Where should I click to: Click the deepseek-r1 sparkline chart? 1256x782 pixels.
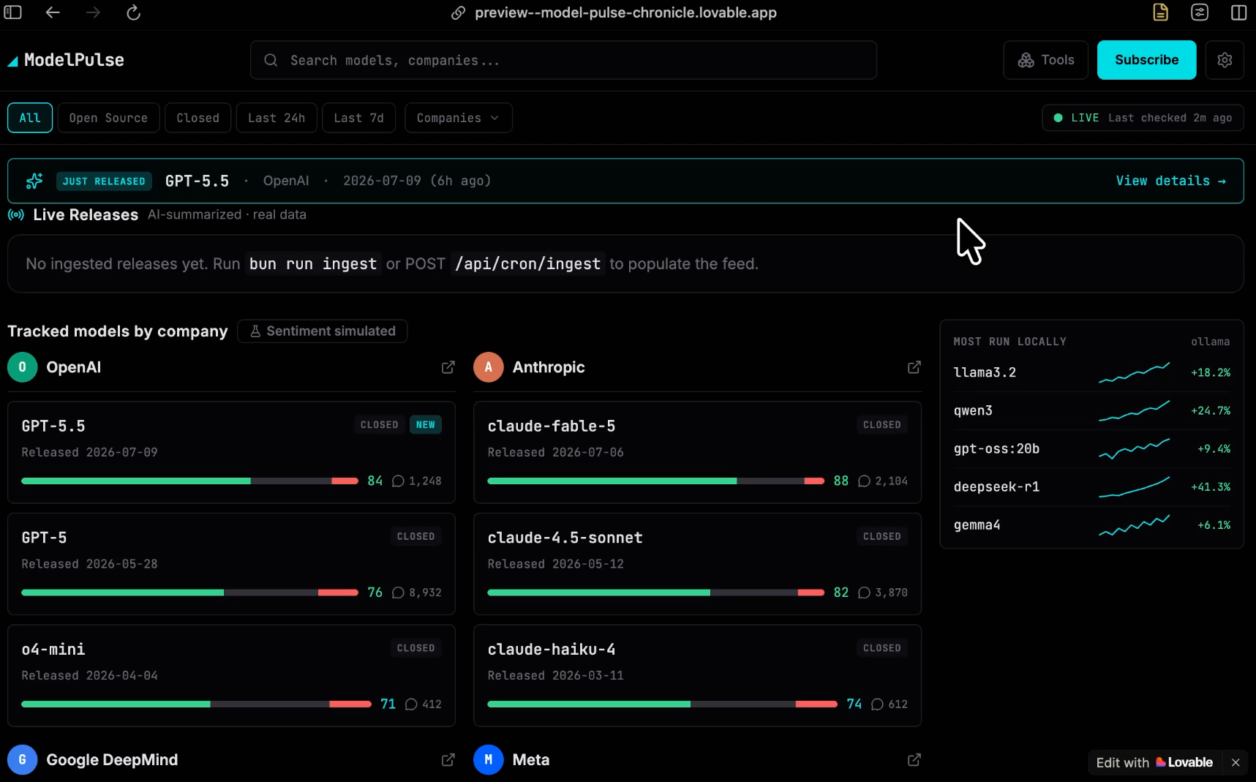pos(1134,486)
